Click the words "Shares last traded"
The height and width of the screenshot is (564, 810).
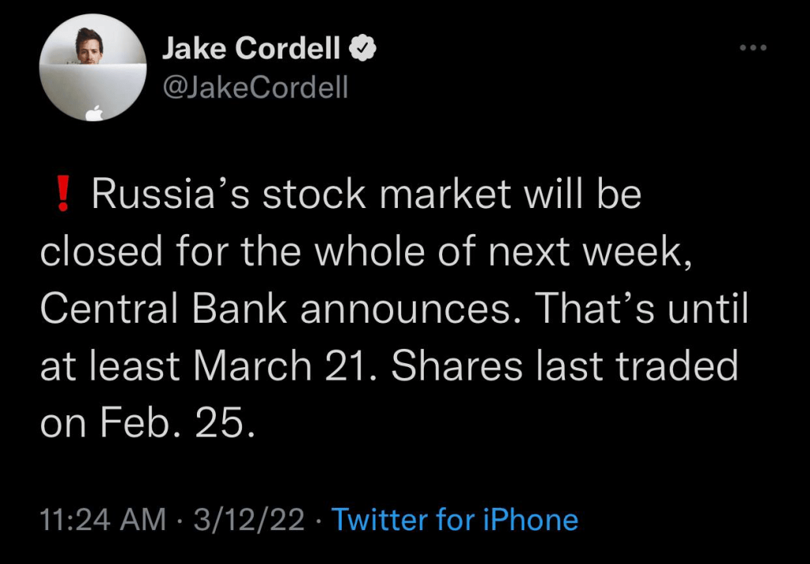click(565, 366)
